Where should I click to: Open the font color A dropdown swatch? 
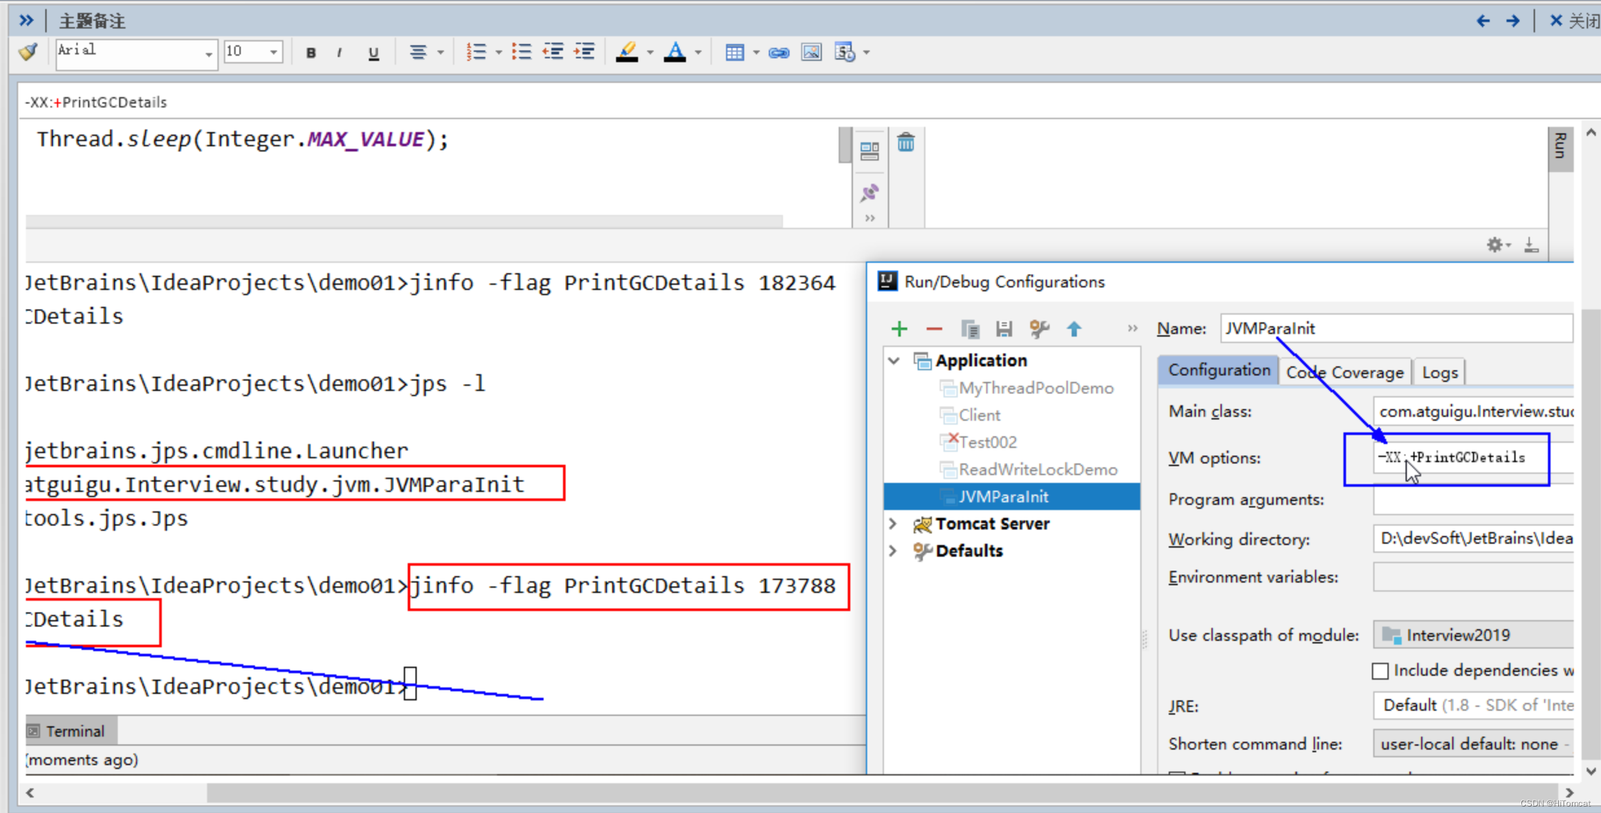pos(698,53)
